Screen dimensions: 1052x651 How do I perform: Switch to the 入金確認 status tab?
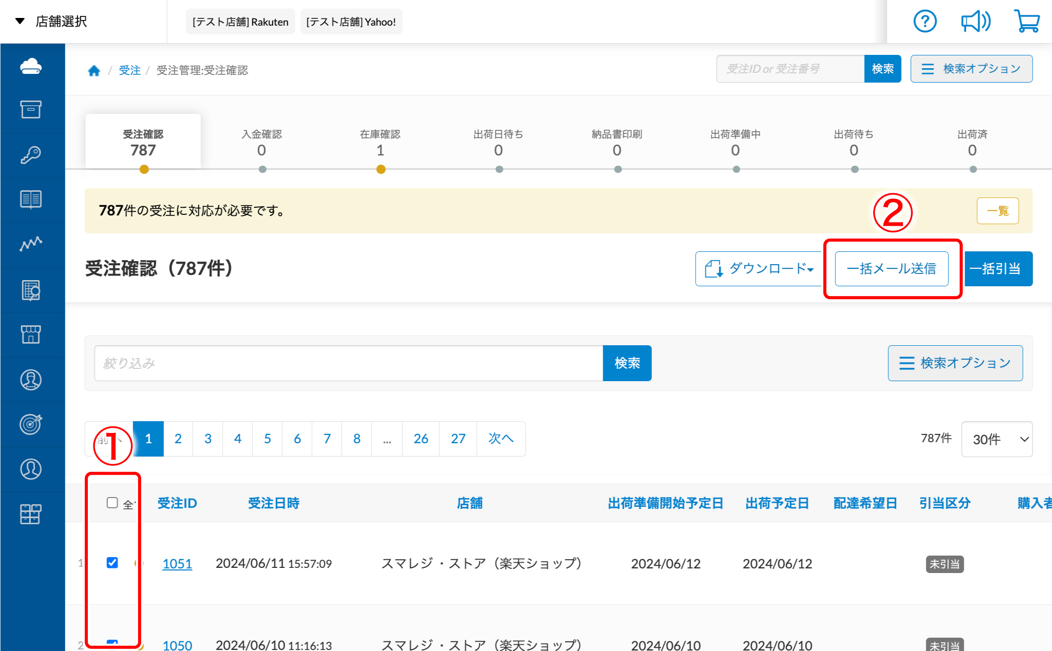pyautogui.click(x=261, y=143)
